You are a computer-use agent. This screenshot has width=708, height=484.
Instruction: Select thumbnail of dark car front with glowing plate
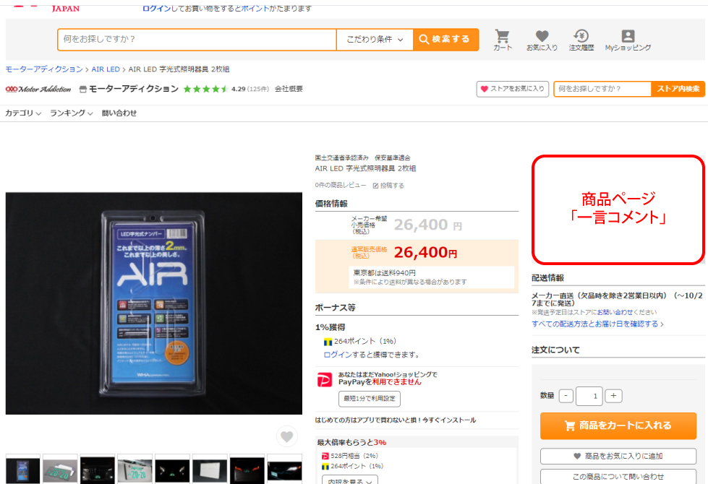[98, 470]
